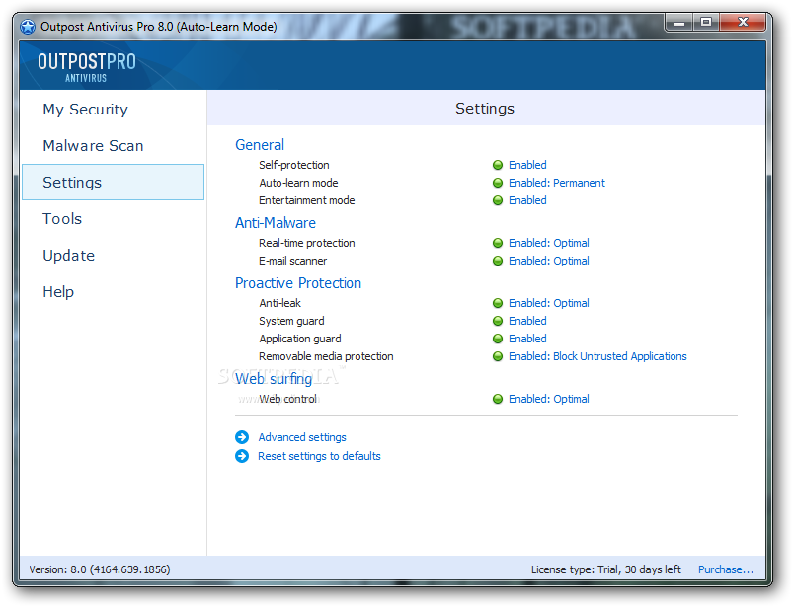Image resolution: width=793 pixels, height=607 pixels.
Task: Click the 'System guard' label
Action: coord(291,321)
